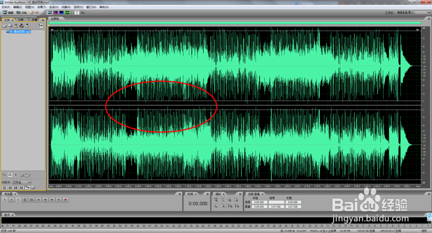Click the Fast Forward button in transport
This screenshot has height=233, width=432.
coord(52,200)
